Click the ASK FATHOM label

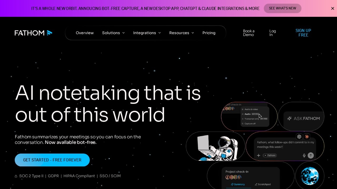point(307,118)
